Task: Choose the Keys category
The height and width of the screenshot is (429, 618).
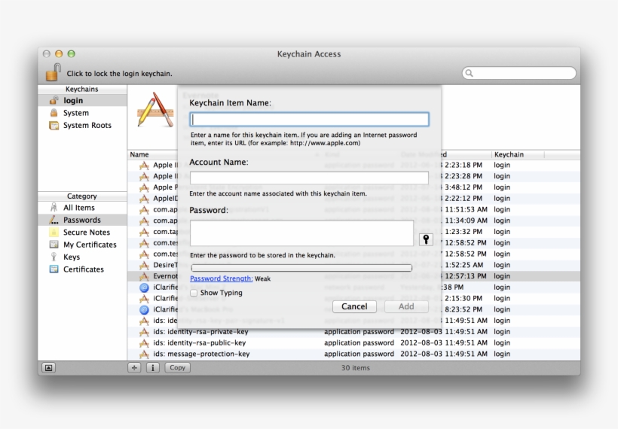Action: (x=72, y=257)
